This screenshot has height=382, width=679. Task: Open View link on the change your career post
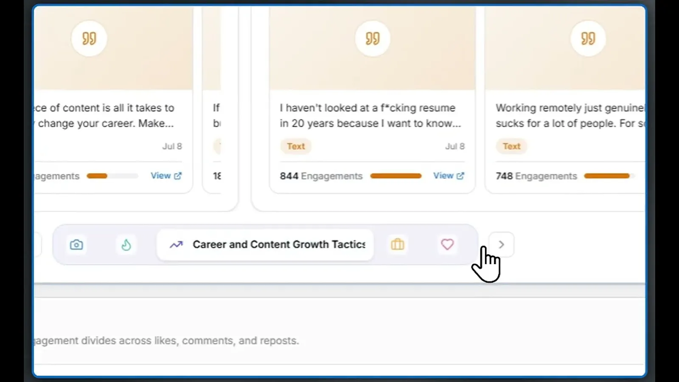click(x=166, y=176)
